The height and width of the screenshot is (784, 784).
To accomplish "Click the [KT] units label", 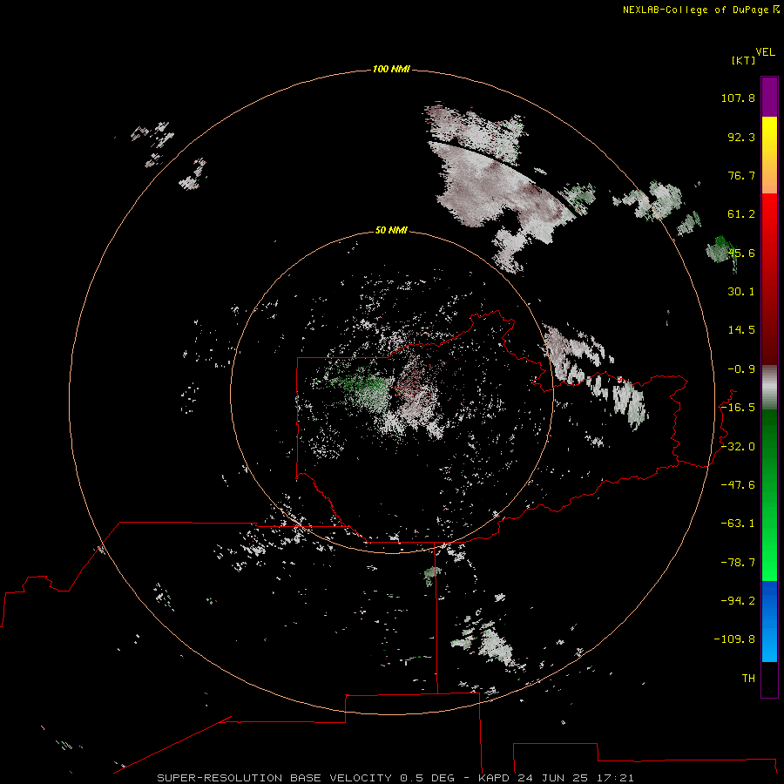I will click(x=743, y=60).
